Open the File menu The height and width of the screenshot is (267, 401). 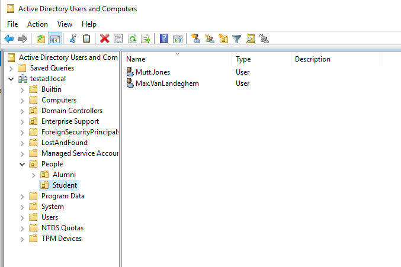pyautogui.click(x=12, y=24)
